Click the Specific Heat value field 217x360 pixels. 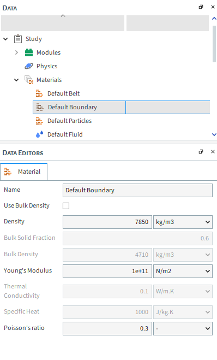click(107, 312)
